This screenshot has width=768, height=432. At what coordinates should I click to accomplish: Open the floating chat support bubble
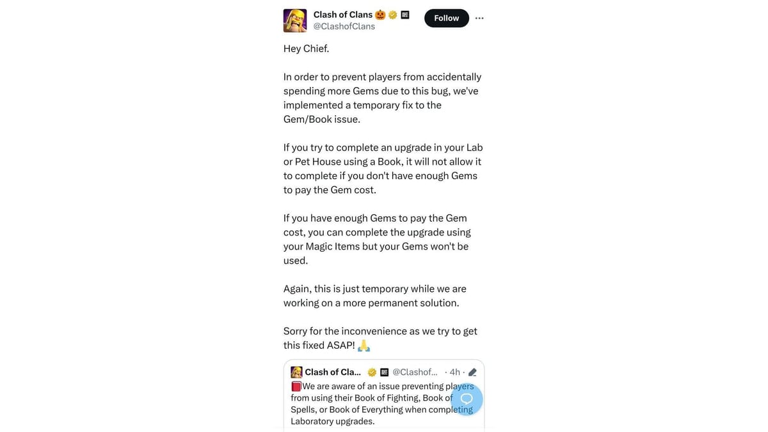[465, 399]
